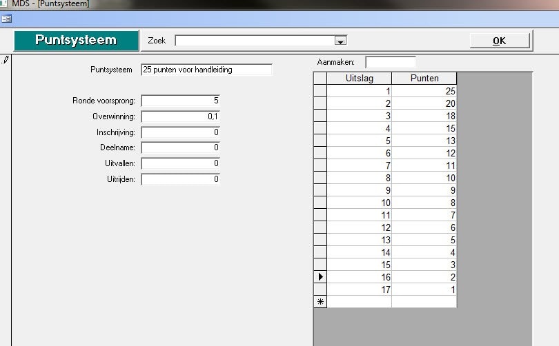
Task: Click the Uitslag cell with value 9
Action: (x=360, y=190)
